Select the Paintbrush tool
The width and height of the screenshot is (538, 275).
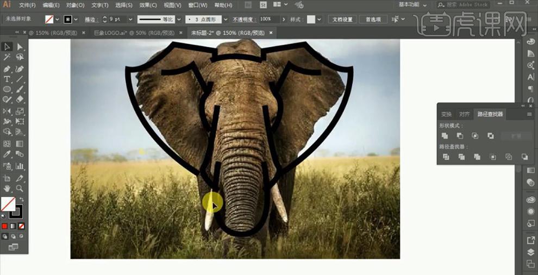coord(20,89)
